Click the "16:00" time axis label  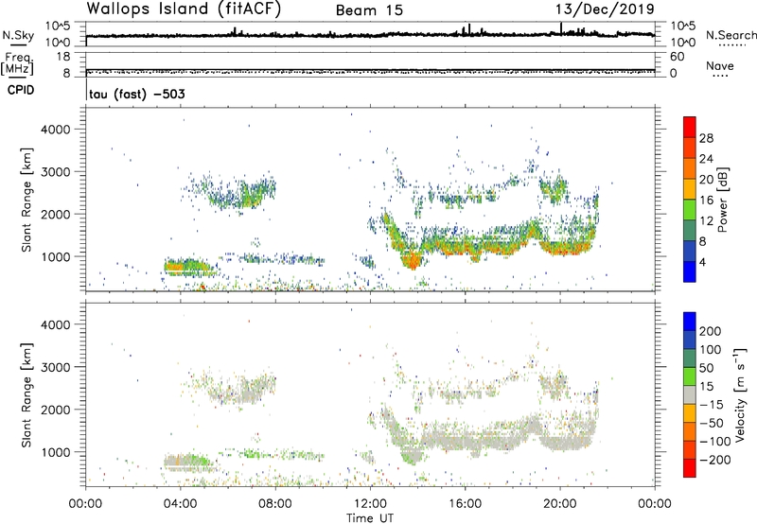click(465, 504)
